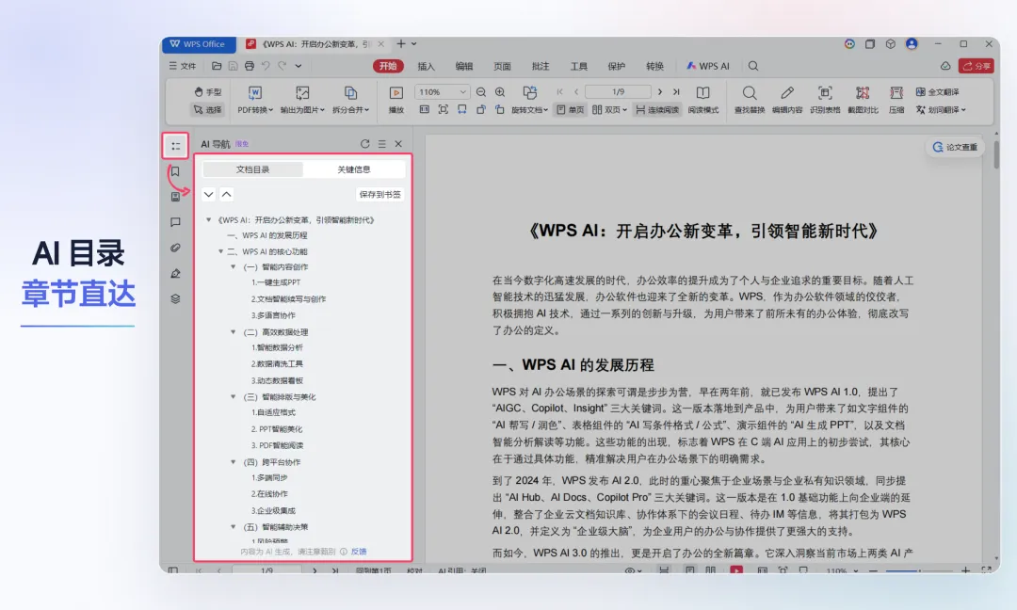The image size is (1017, 610).
Task: Open the PDF转换 dropdown
Action: pos(255,109)
